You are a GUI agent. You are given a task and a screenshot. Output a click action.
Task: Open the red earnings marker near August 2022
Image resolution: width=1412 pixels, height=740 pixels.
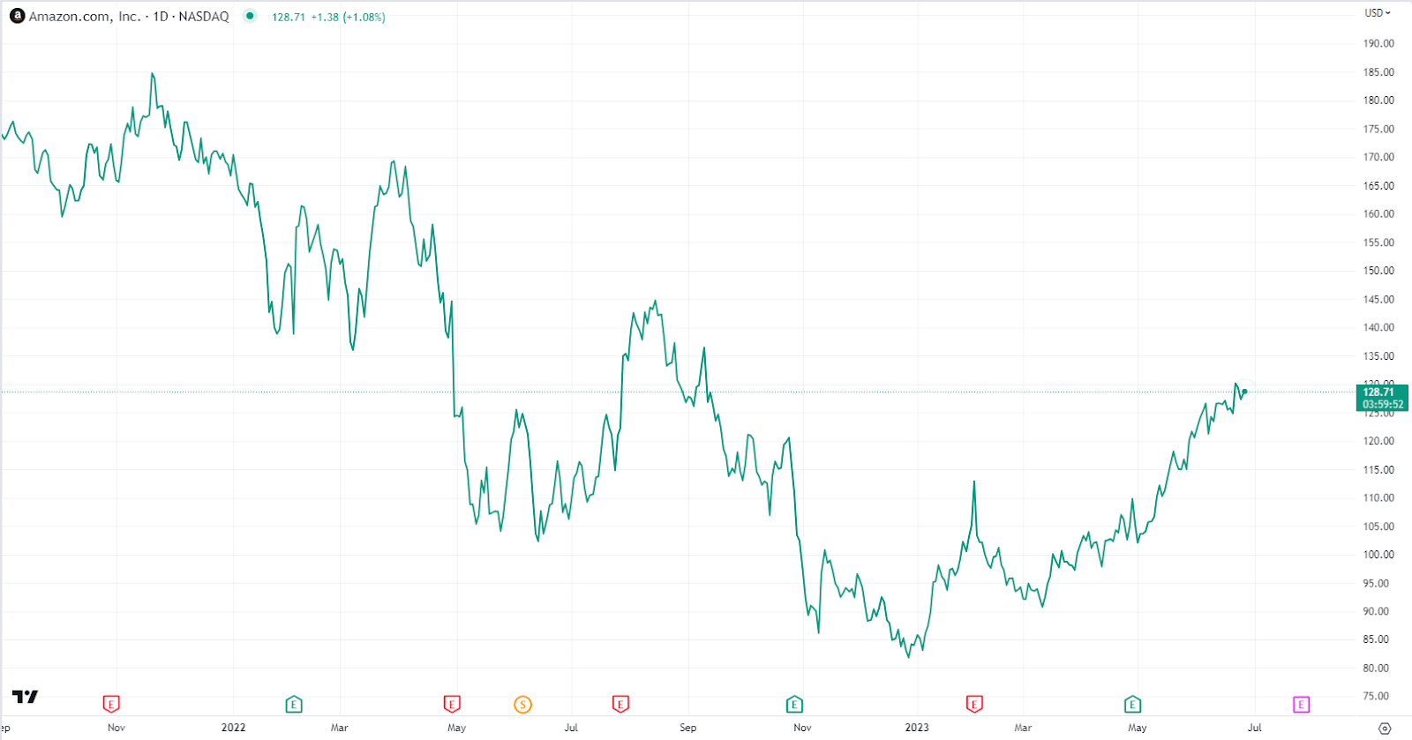[x=620, y=704]
